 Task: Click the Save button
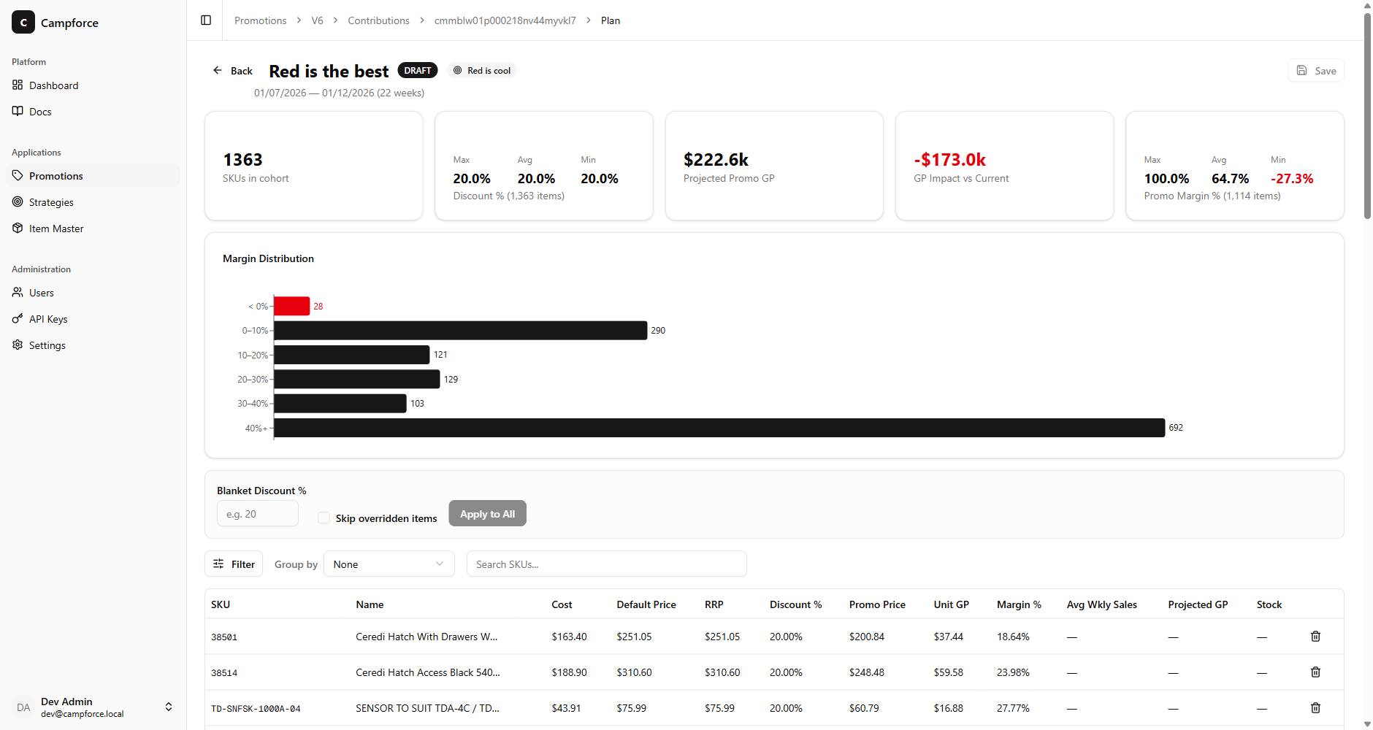[x=1316, y=71]
